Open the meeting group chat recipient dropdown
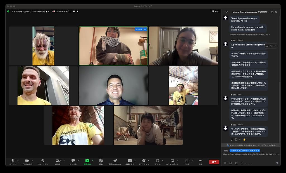Image resolution: width=286 pixels, height=173 pixels. click(245, 150)
